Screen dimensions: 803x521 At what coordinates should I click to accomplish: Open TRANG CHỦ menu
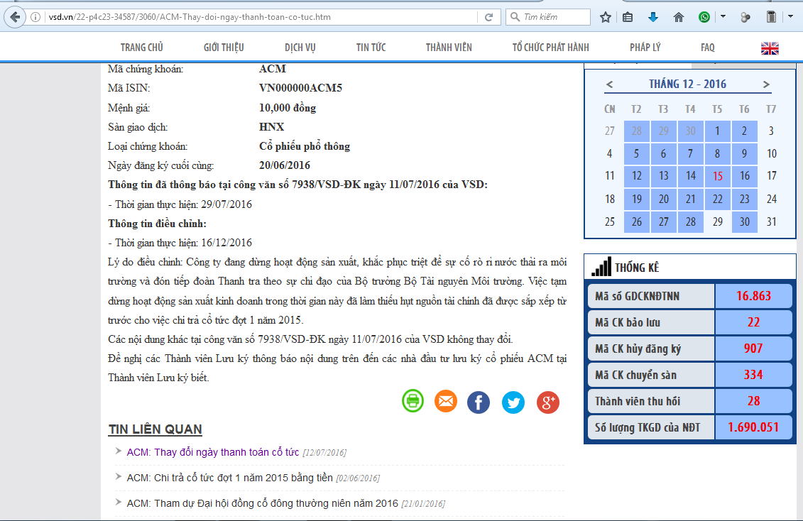142,48
